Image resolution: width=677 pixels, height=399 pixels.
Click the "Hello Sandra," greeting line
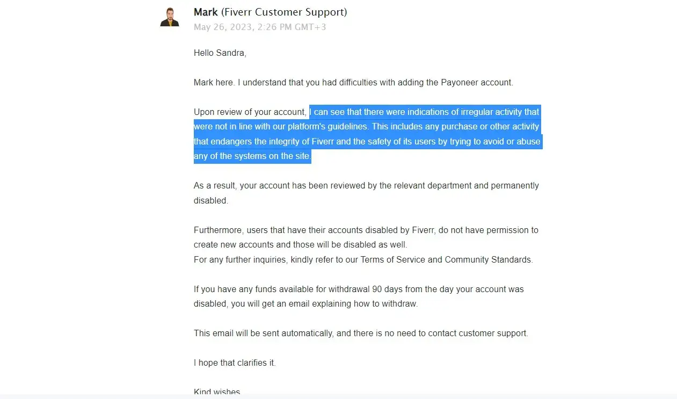coord(220,53)
